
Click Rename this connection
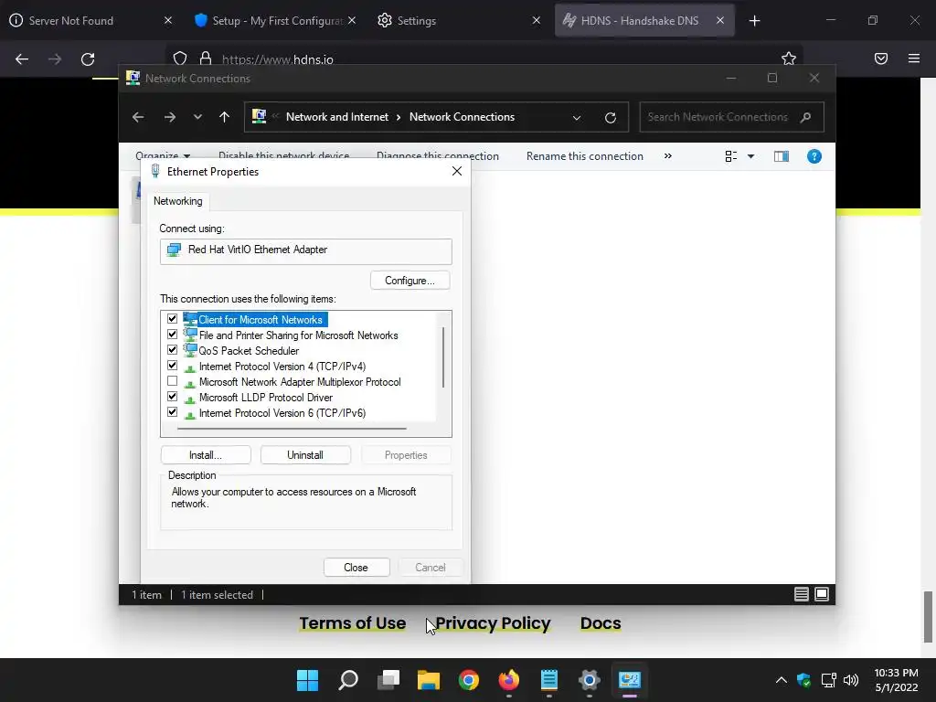pyautogui.click(x=585, y=156)
